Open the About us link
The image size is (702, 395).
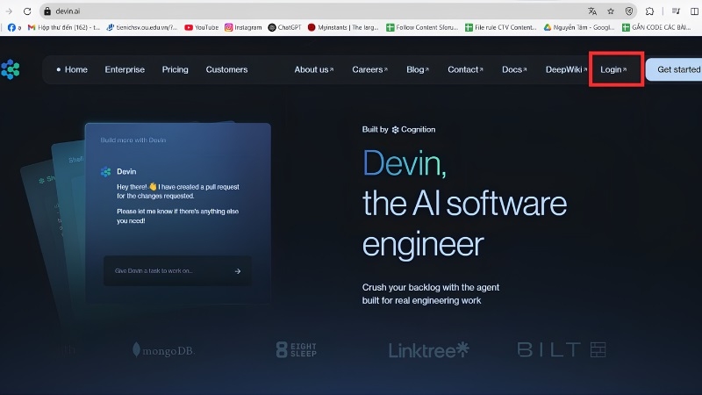pyautogui.click(x=314, y=69)
